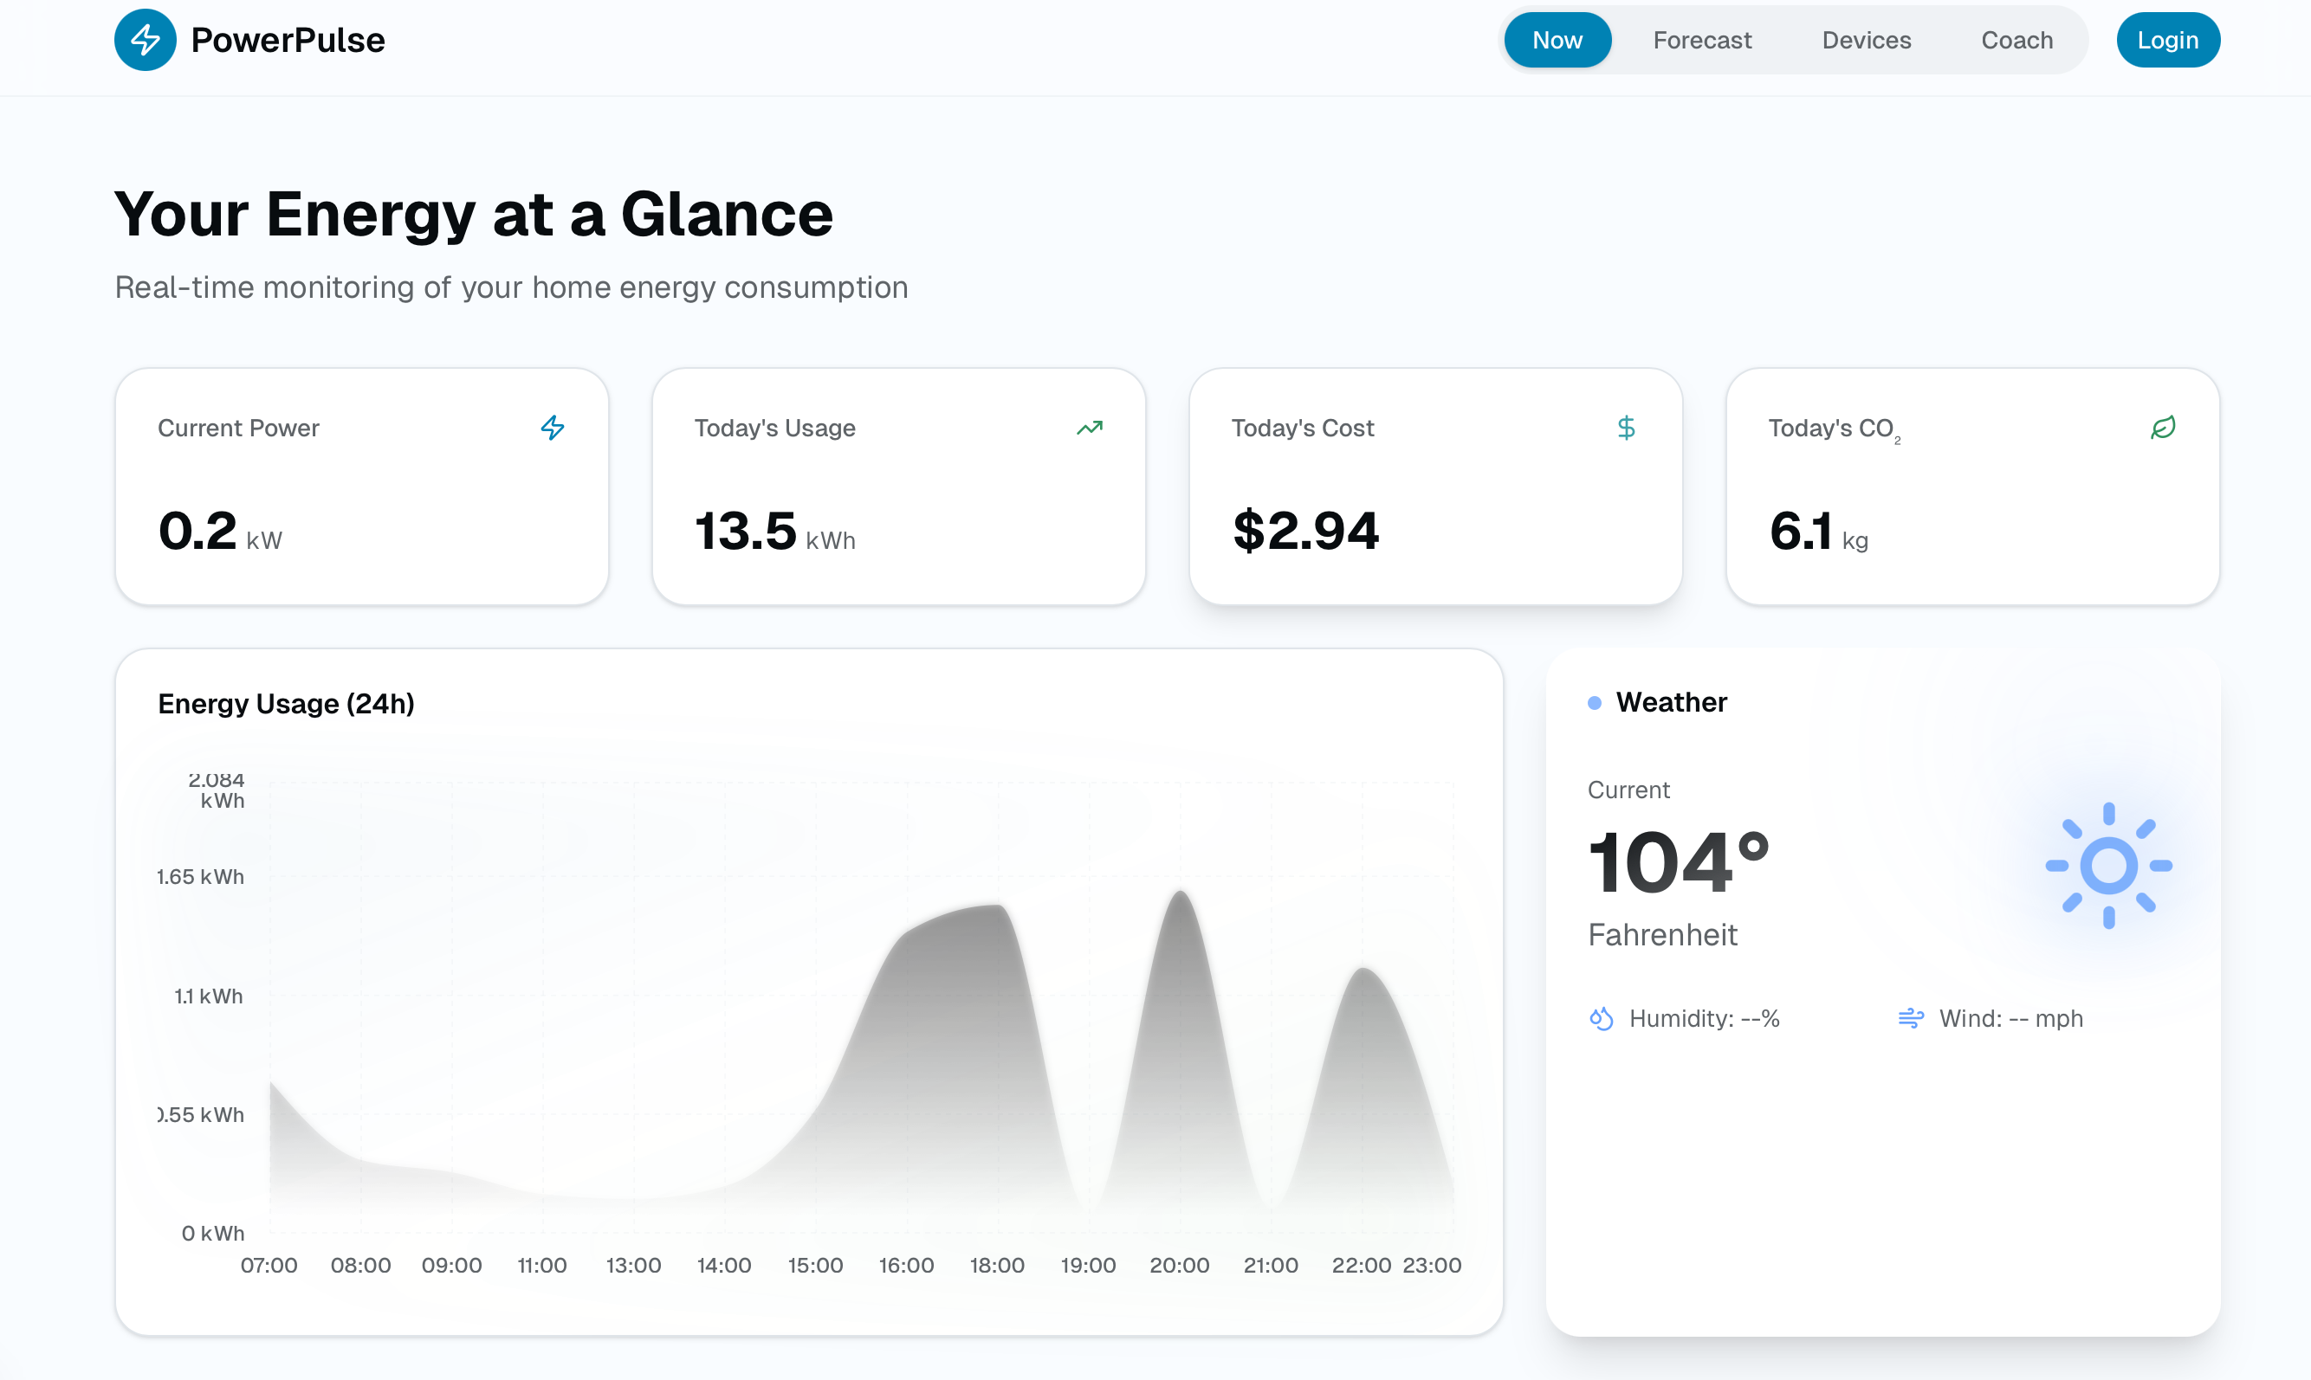
Task: Click the leaf icon on Today's CO2 card
Action: tap(2162, 428)
